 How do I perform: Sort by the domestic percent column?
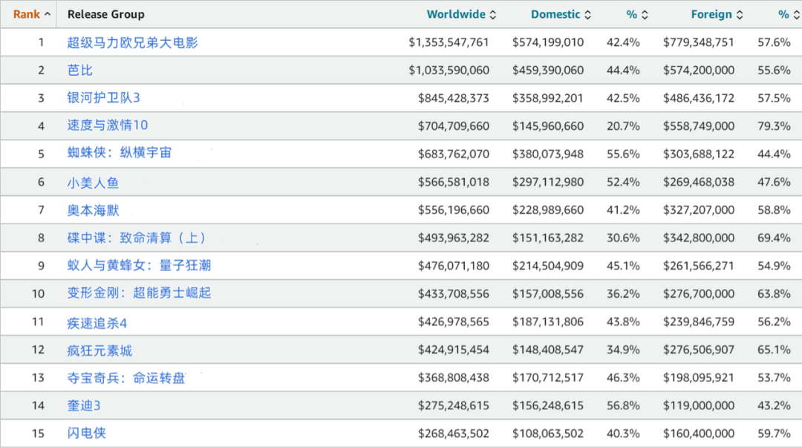point(644,15)
